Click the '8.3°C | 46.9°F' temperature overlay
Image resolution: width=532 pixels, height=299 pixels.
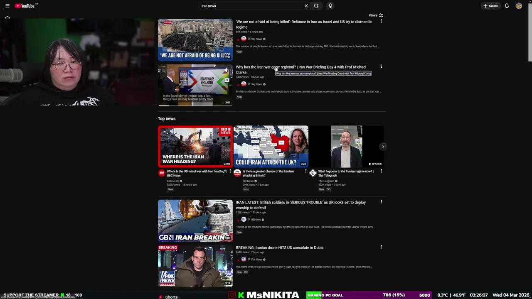pyautogui.click(x=451, y=295)
